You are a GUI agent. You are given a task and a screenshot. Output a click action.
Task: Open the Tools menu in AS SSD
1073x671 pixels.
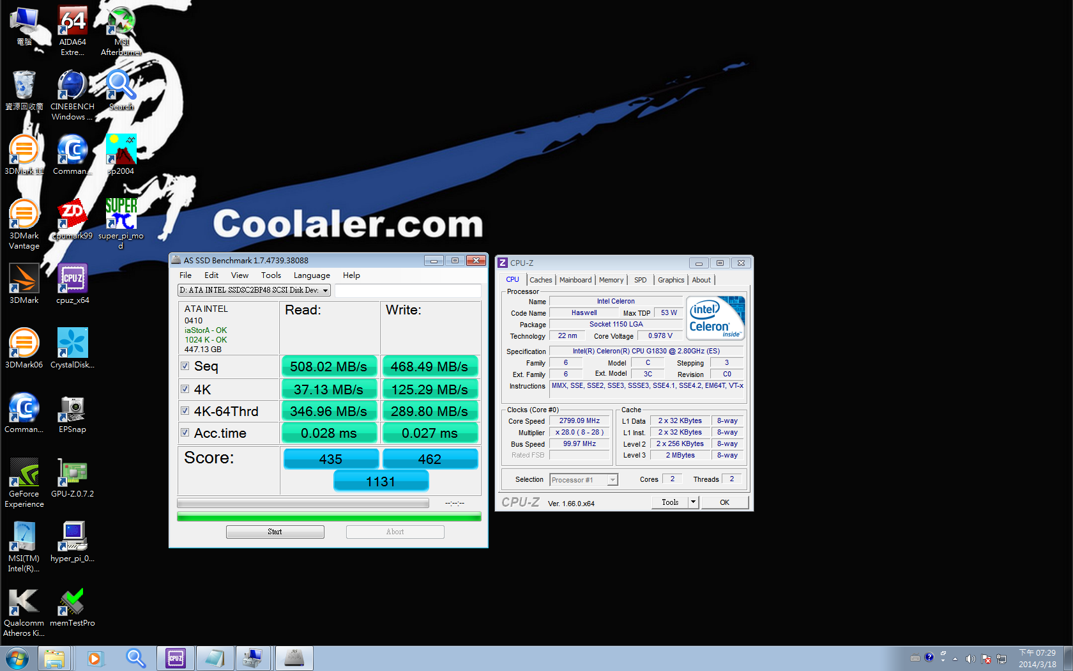[x=271, y=275]
